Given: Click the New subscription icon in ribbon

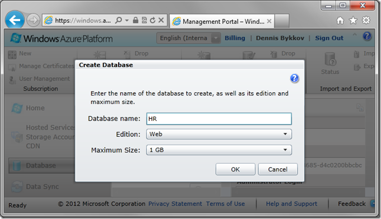Looking at the screenshot, I should [12, 55].
